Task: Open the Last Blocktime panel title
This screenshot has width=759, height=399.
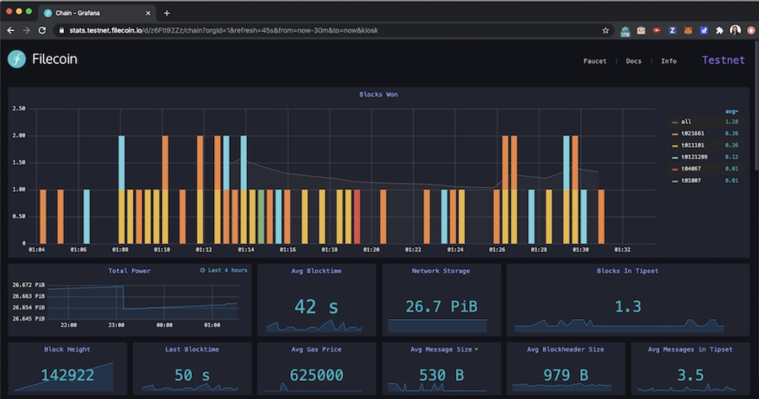Action: click(192, 349)
